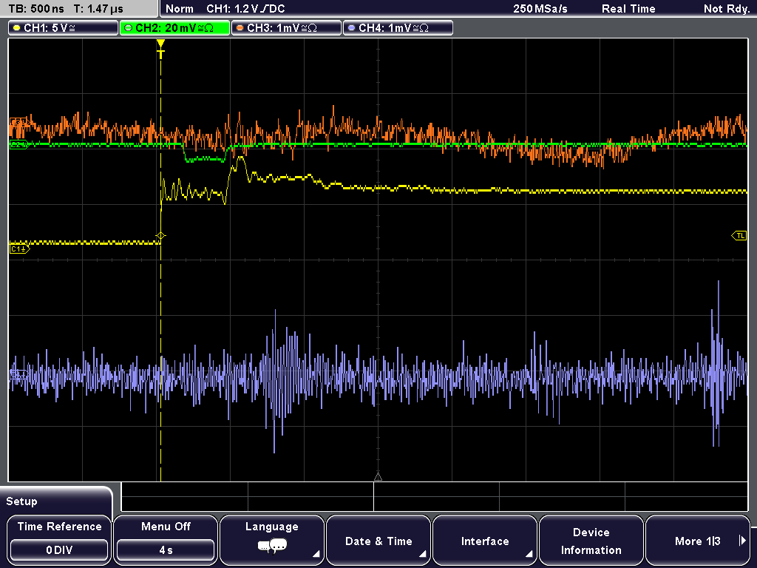Click the trigger crosshair diamond on the waveform
The width and height of the screenshot is (757, 568).
coord(160,236)
